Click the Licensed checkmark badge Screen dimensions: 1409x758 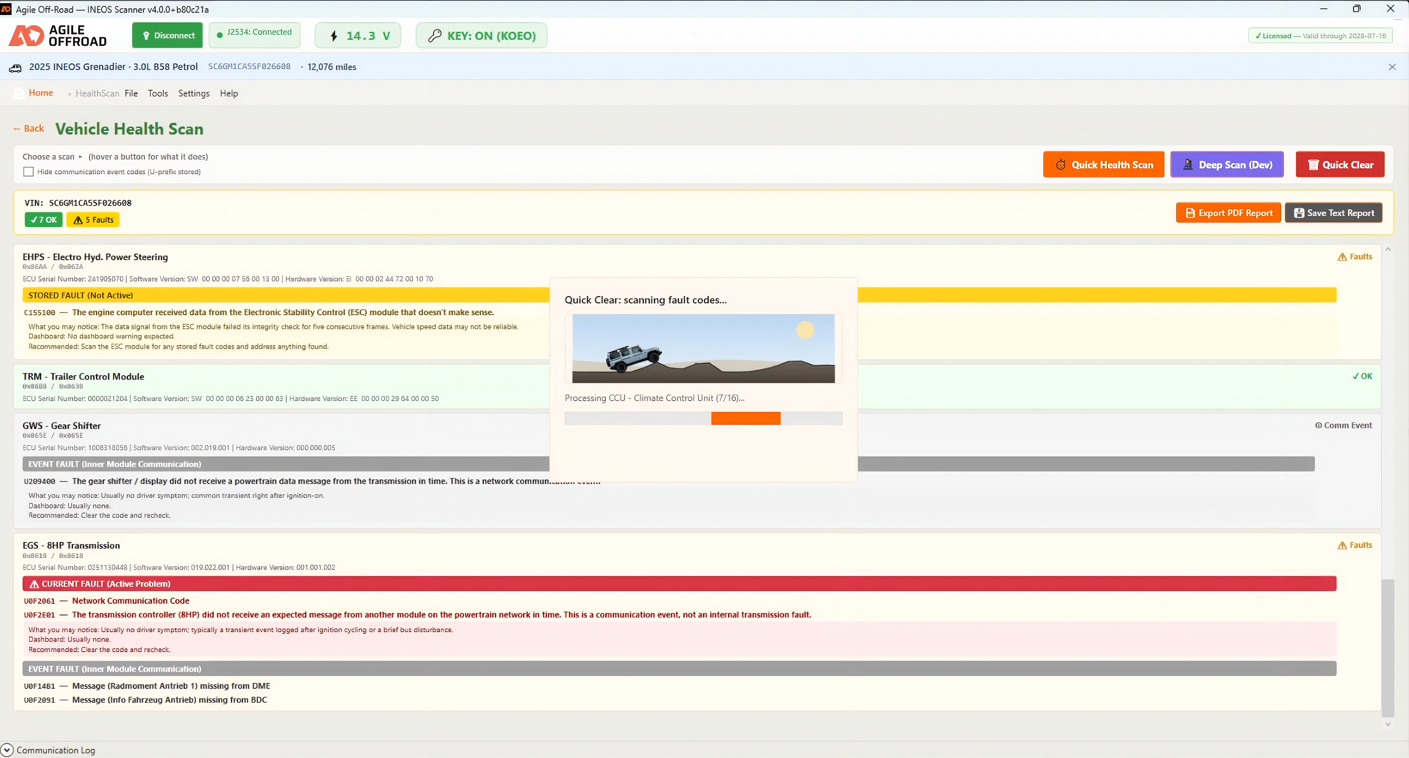[x=1321, y=36]
